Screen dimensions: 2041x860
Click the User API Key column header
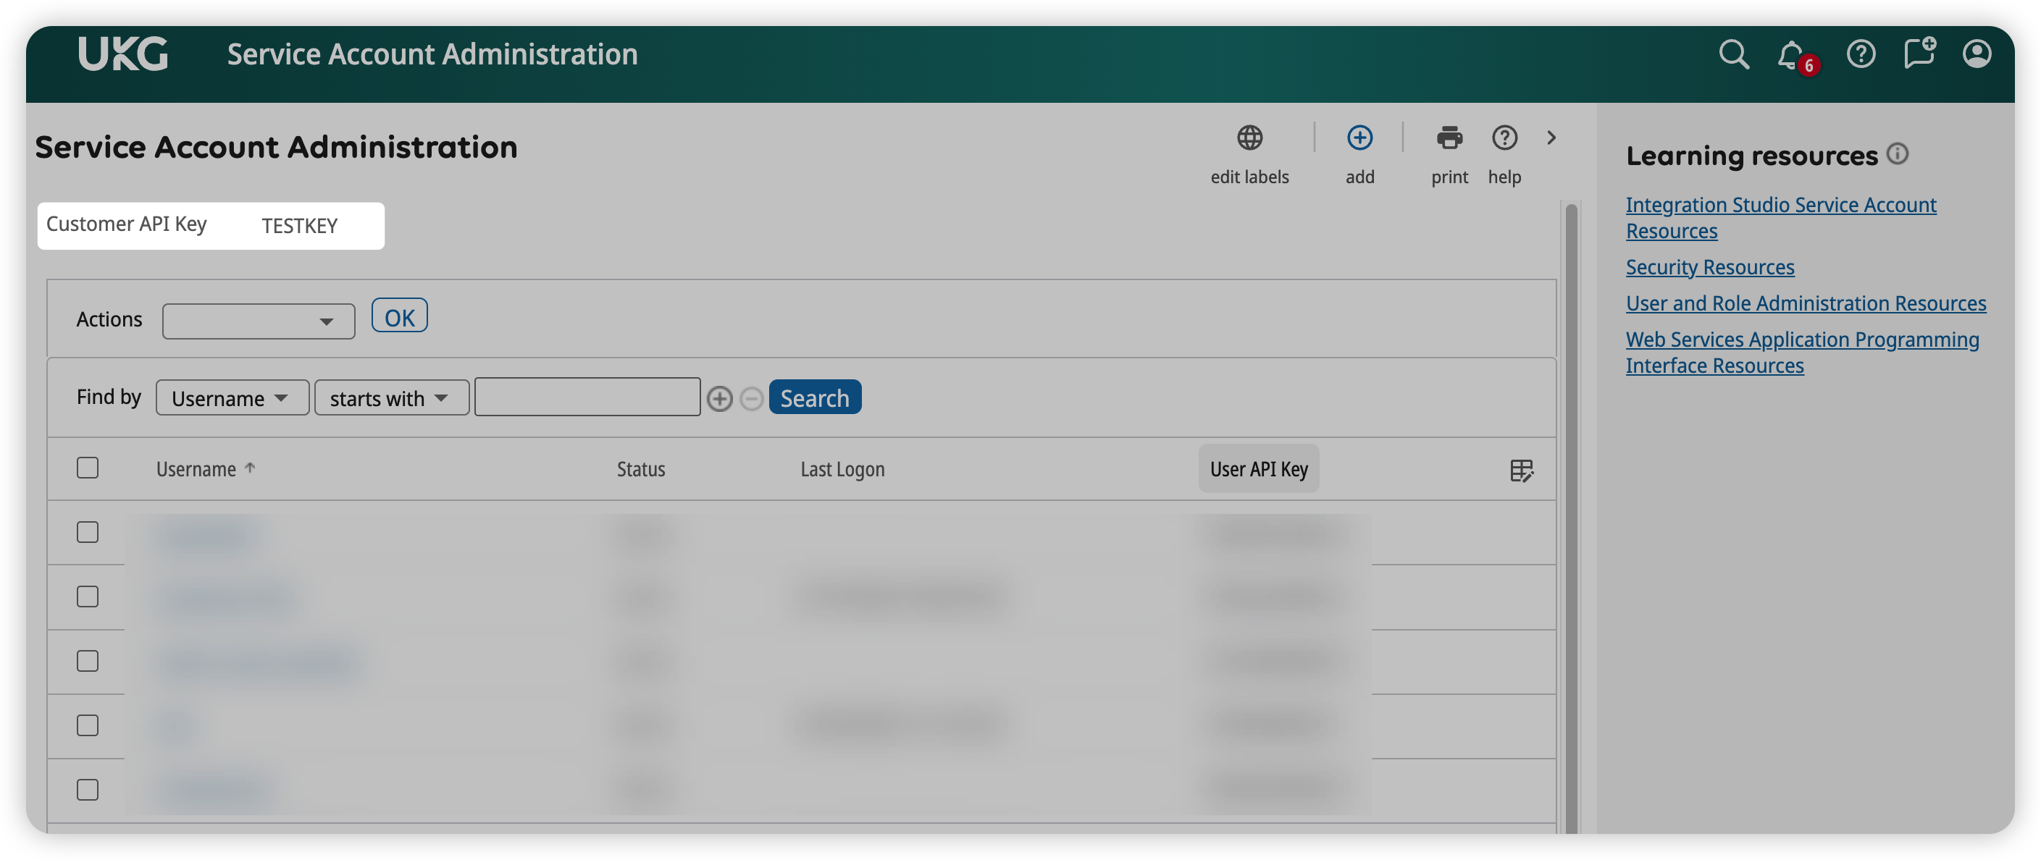click(x=1258, y=470)
